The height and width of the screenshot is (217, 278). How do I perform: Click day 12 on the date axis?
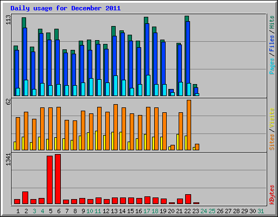click(106, 211)
